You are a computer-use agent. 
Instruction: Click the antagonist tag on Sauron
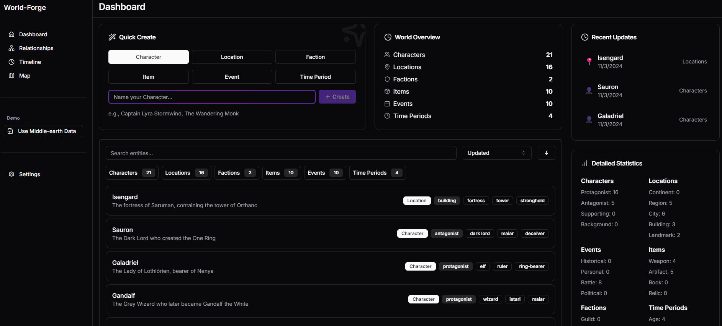click(x=447, y=234)
